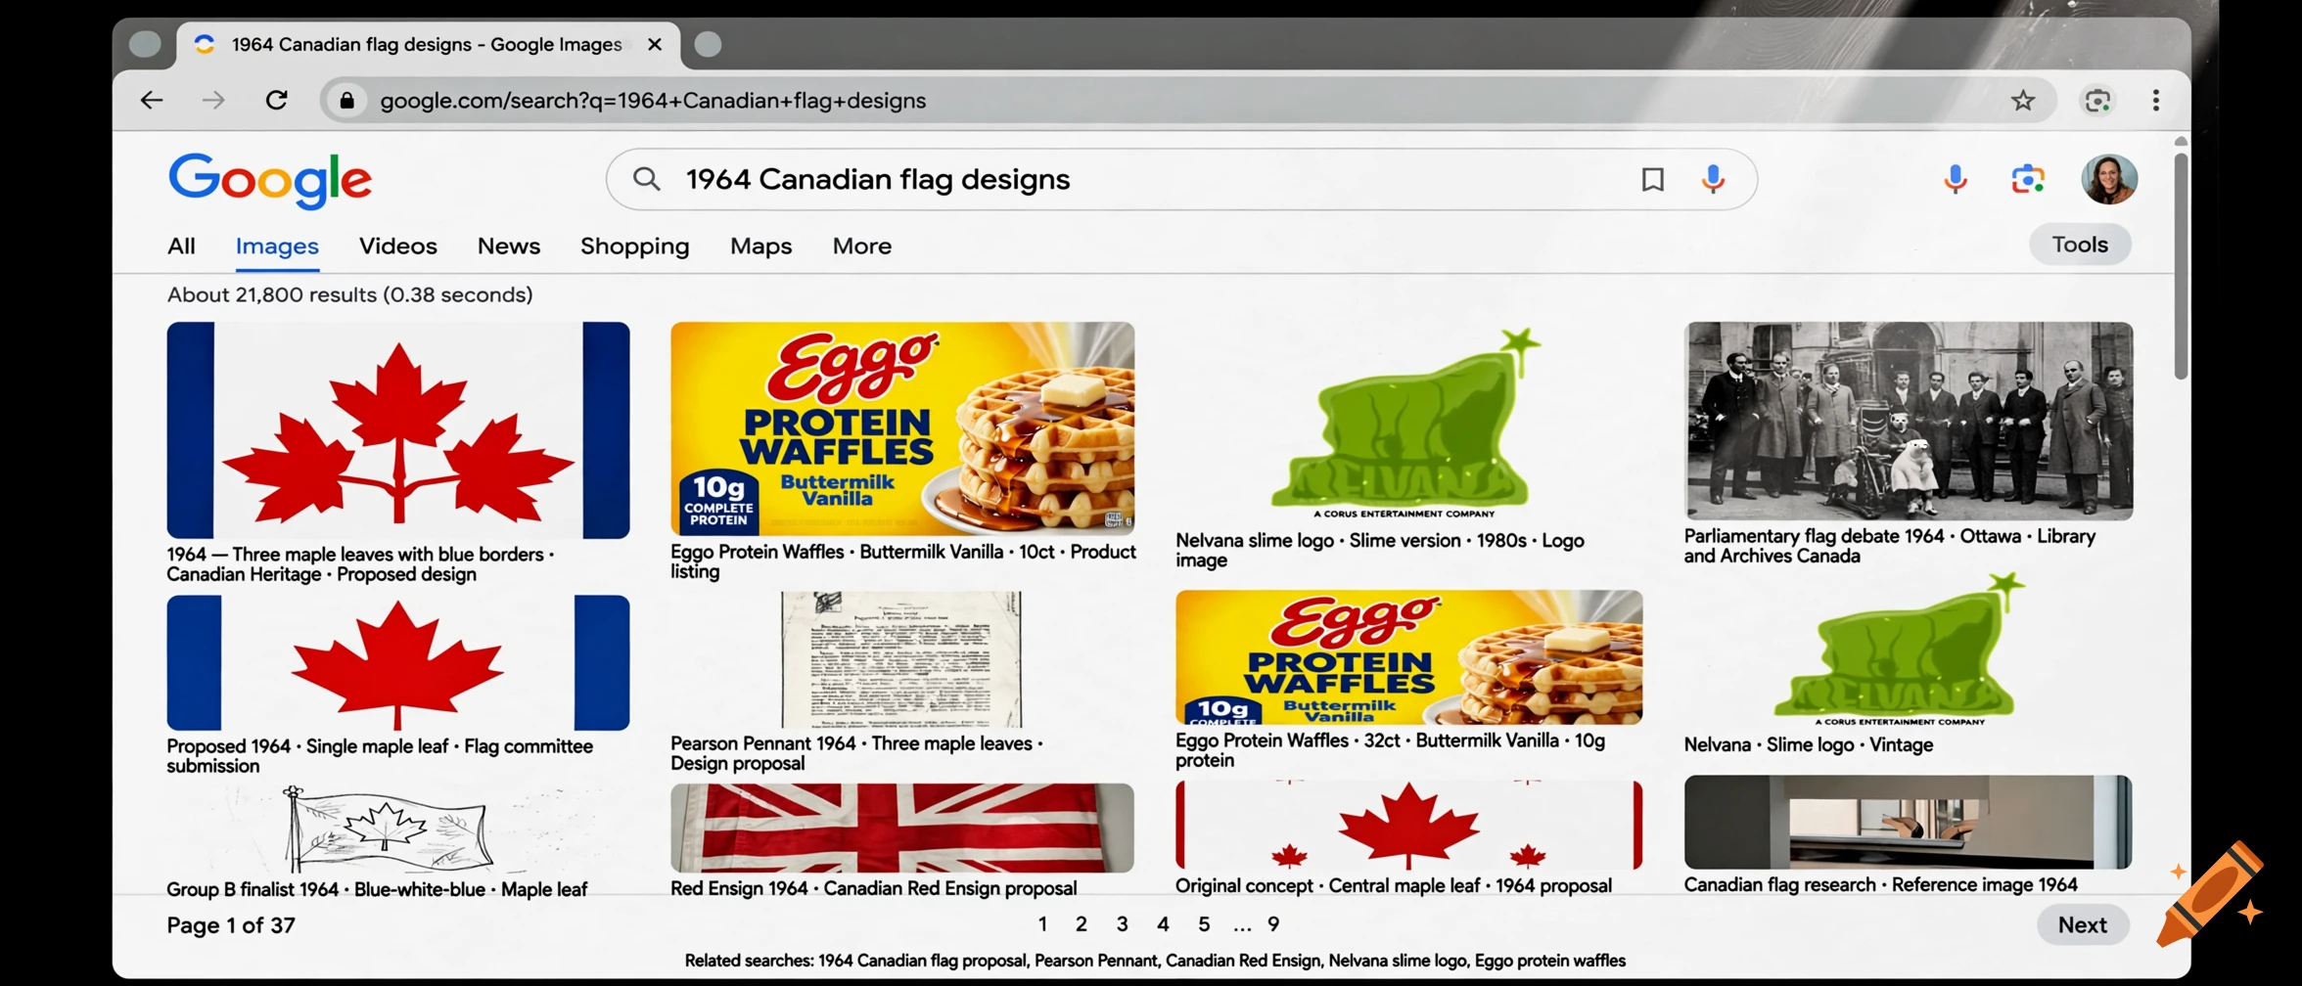Open the Parliamentary flag debate 1964 photo
The width and height of the screenshot is (2302, 986).
click(1909, 421)
